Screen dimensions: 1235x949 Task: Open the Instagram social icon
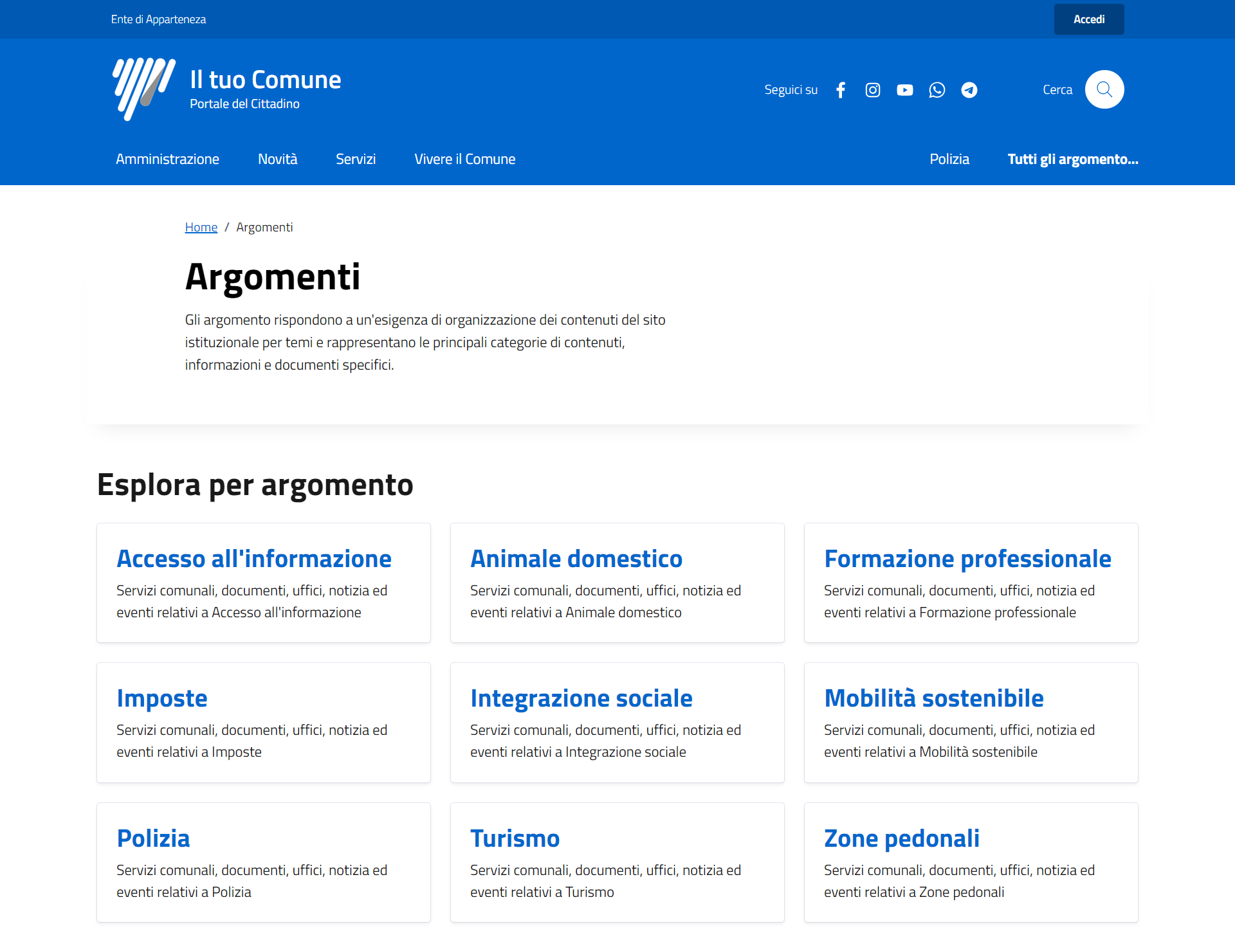(x=872, y=90)
